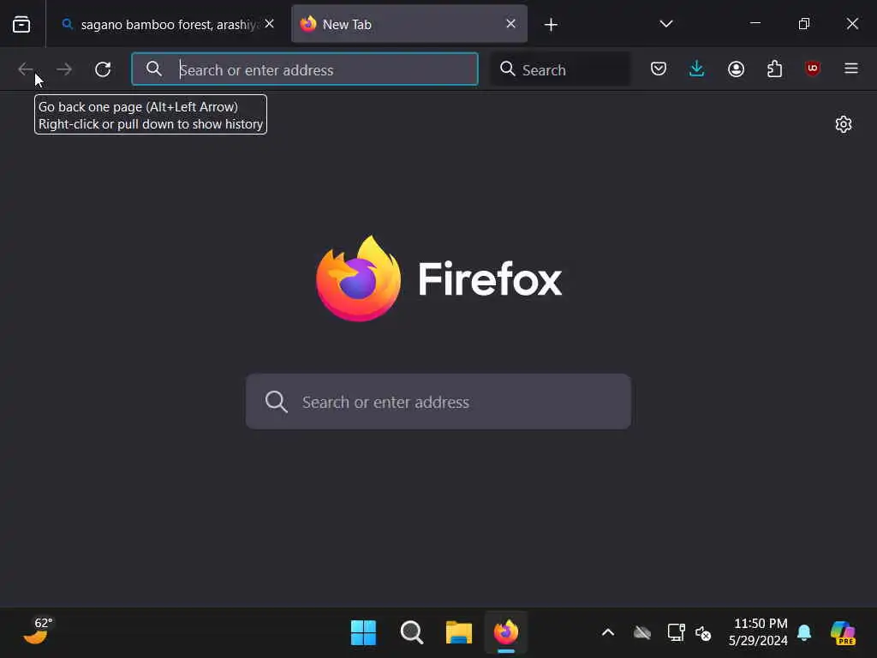Open the uBlock Origin extension
Screen dimensions: 877x658
813,69
